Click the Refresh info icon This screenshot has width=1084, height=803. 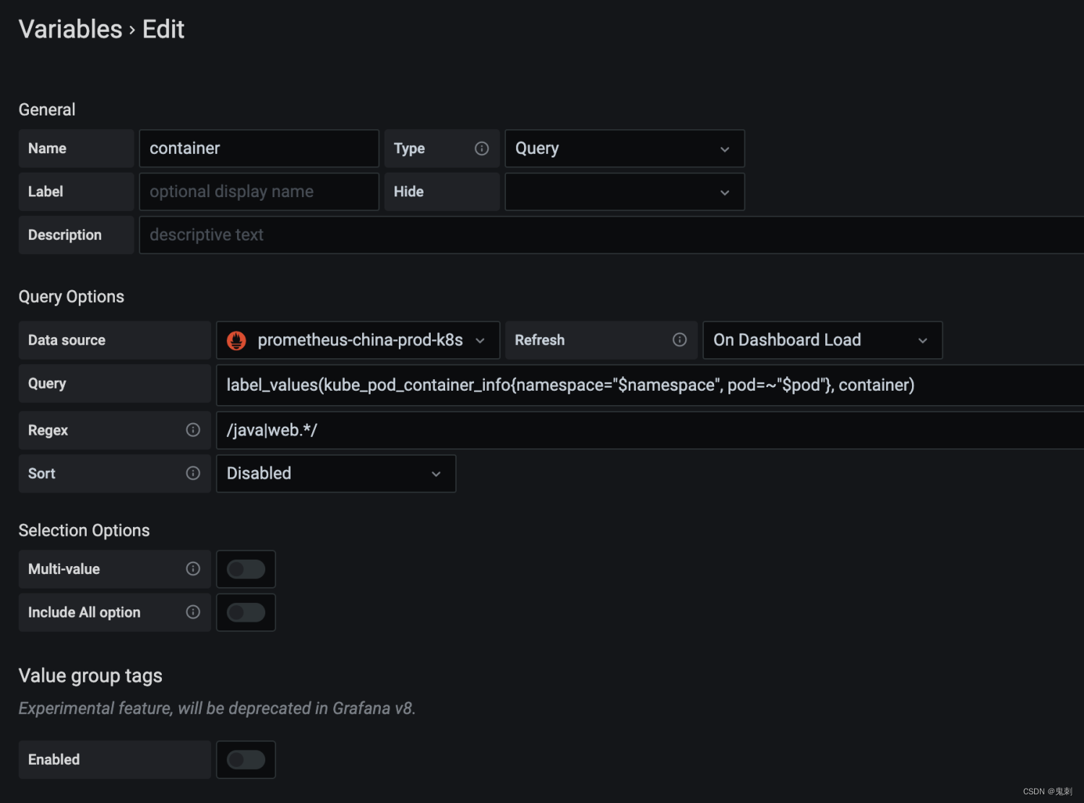[679, 340]
